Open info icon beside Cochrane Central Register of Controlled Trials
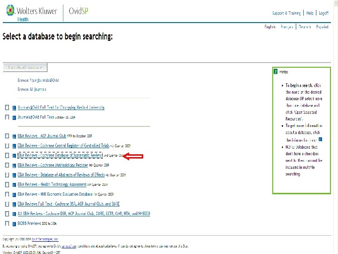This screenshot has height=254, width=338. pos(14,146)
